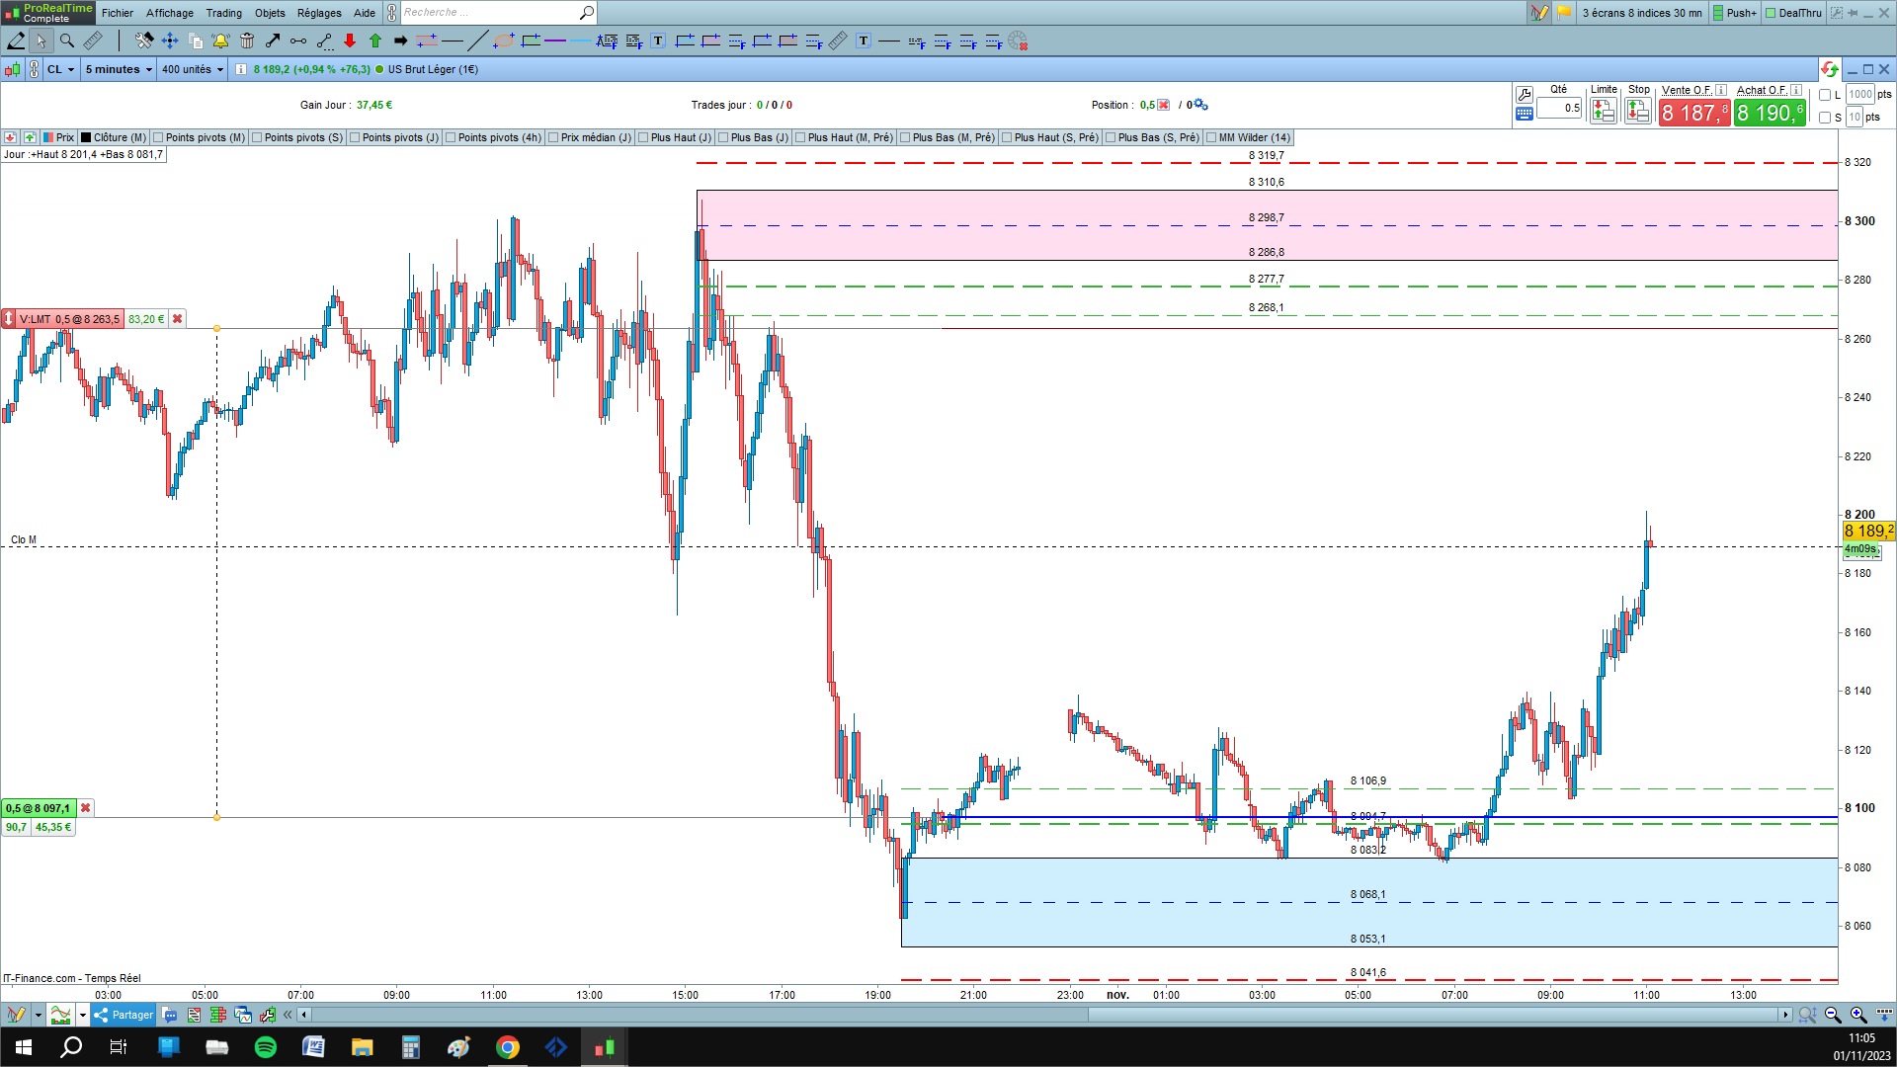
Task: Click the Qté quantity input field
Action: (x=1560, y=108)
